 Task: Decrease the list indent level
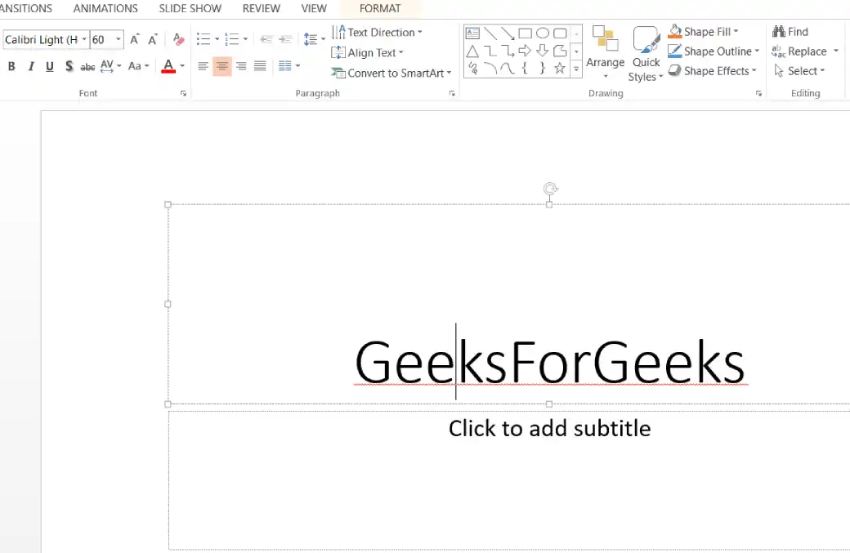pos(266,39)
